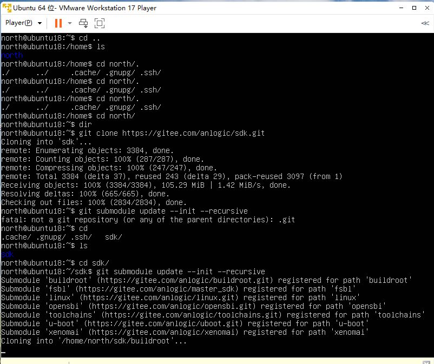The image size is (434, 364).
Task: Click the blue 'north' directory name
Action: click(11, 55)
